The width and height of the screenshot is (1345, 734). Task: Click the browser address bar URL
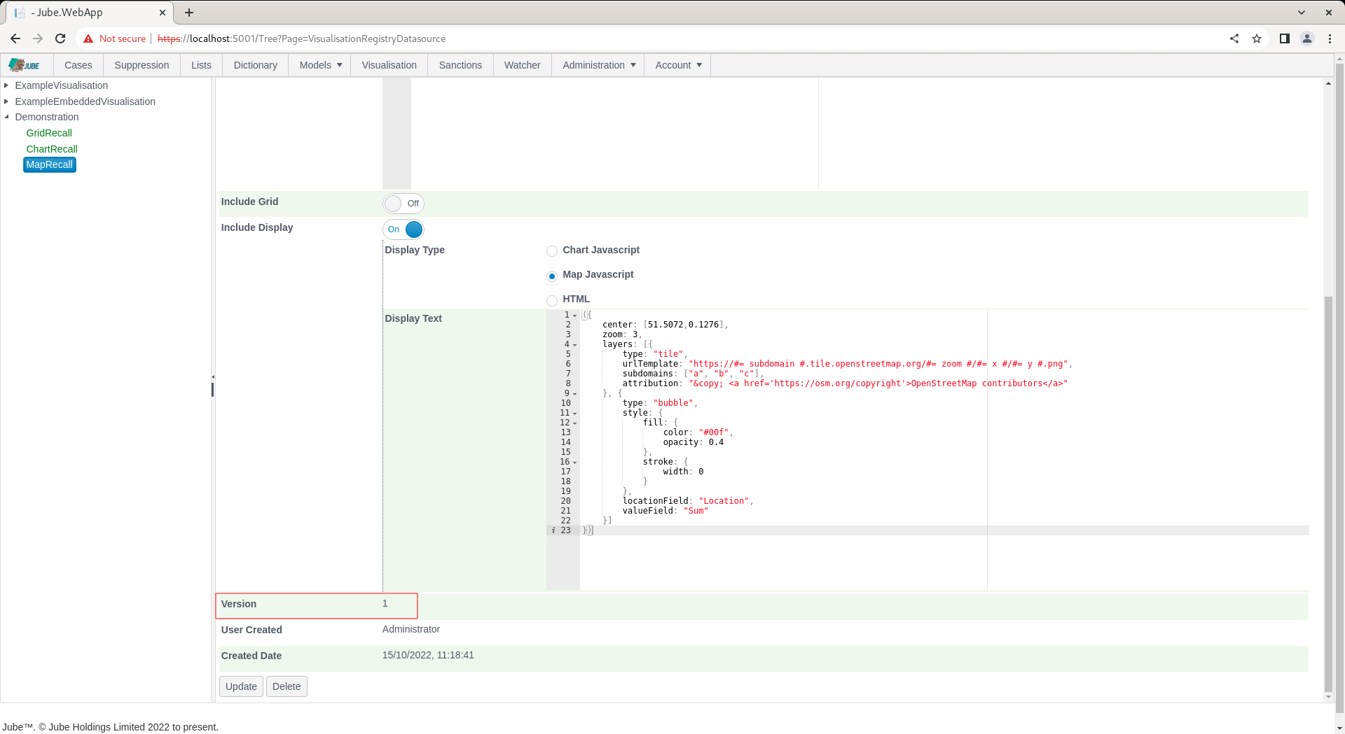point(301,38)
